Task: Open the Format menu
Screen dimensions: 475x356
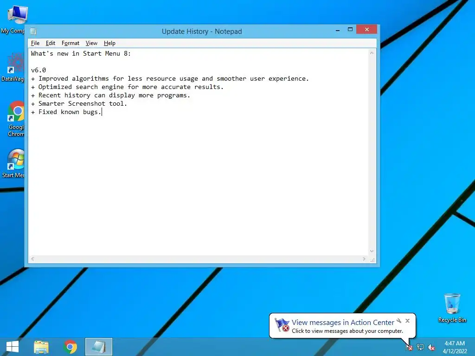Action: tap(71, 43)
